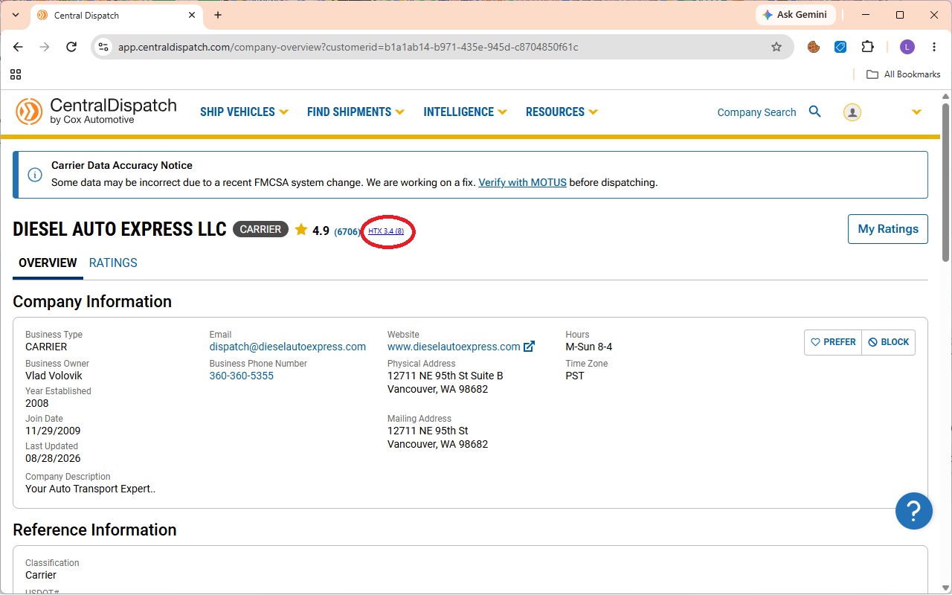
Task: Click the page vertical scrollbar
Action: (x=946, y=182)
